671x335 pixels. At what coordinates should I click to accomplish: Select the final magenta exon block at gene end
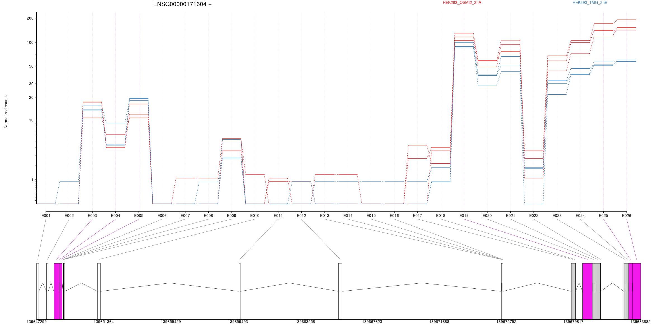[x=636, y=291]
